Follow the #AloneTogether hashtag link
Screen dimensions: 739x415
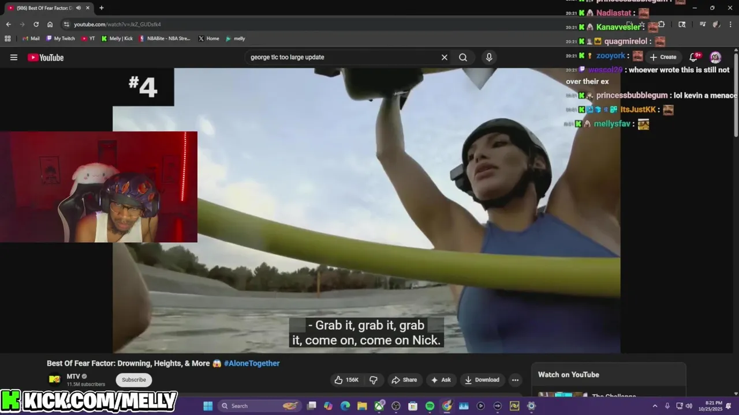click(x=252, y=363)
